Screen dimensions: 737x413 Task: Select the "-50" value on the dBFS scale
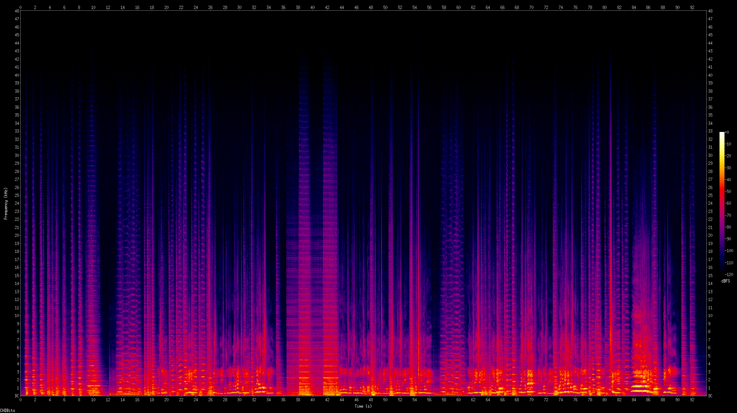728,192
